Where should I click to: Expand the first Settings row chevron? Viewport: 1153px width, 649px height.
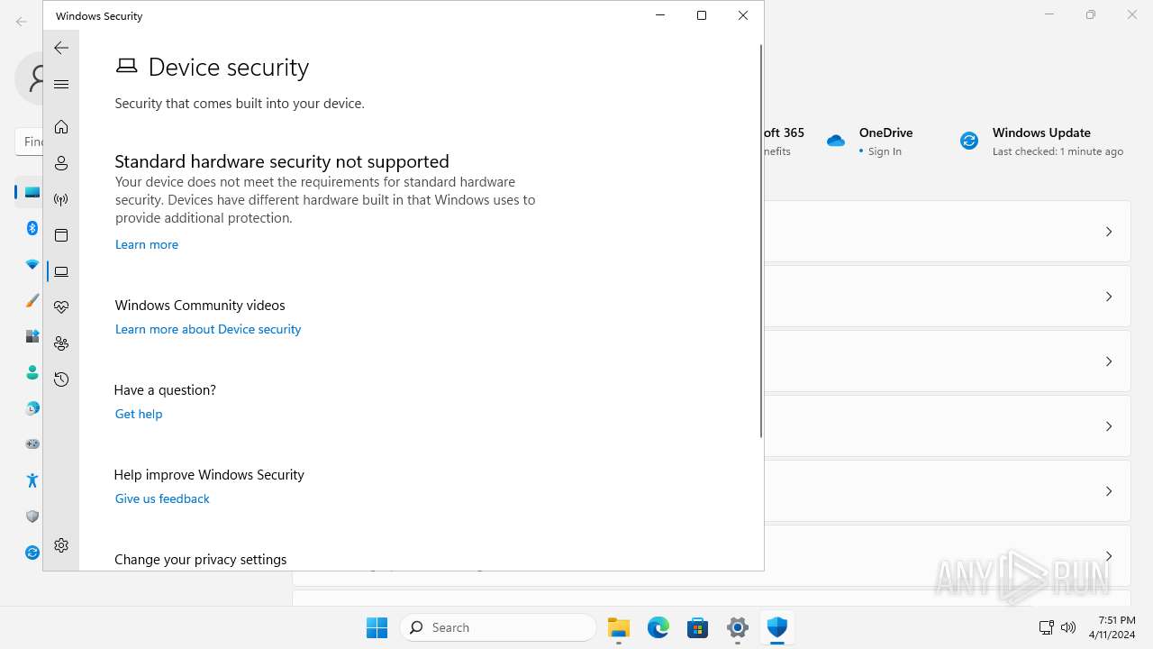tap(1109, 232)
